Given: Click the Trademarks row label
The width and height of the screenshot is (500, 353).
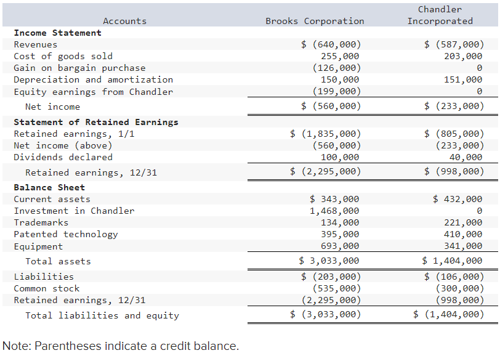Looking at the screenshot, I should [41, 222].
